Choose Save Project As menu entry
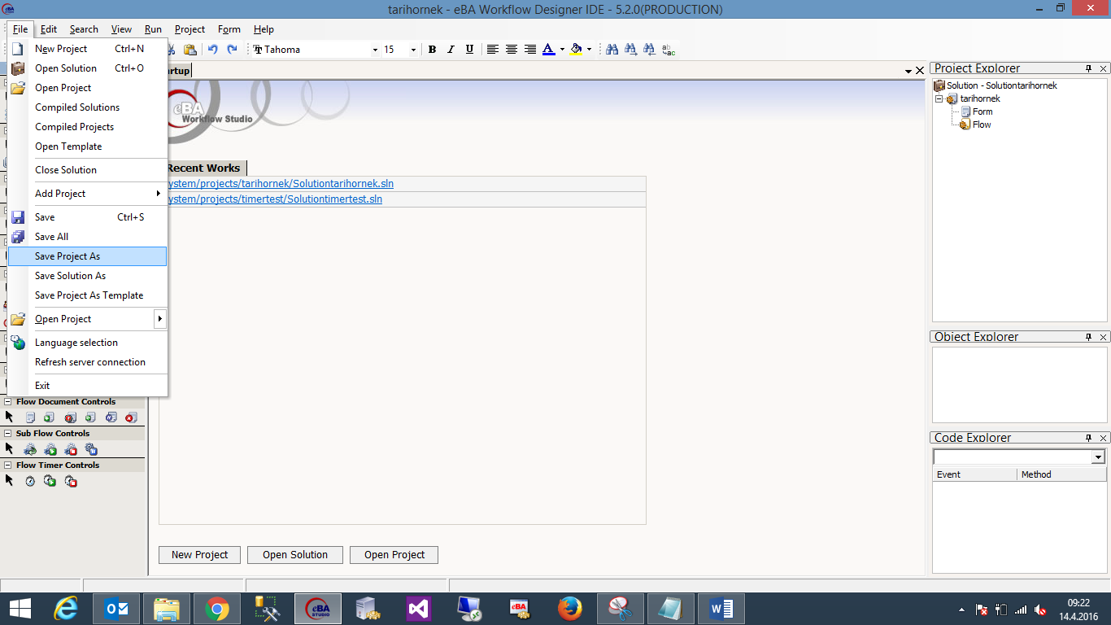This screenshot has height=625, width=1111. [x=87, y=256]
